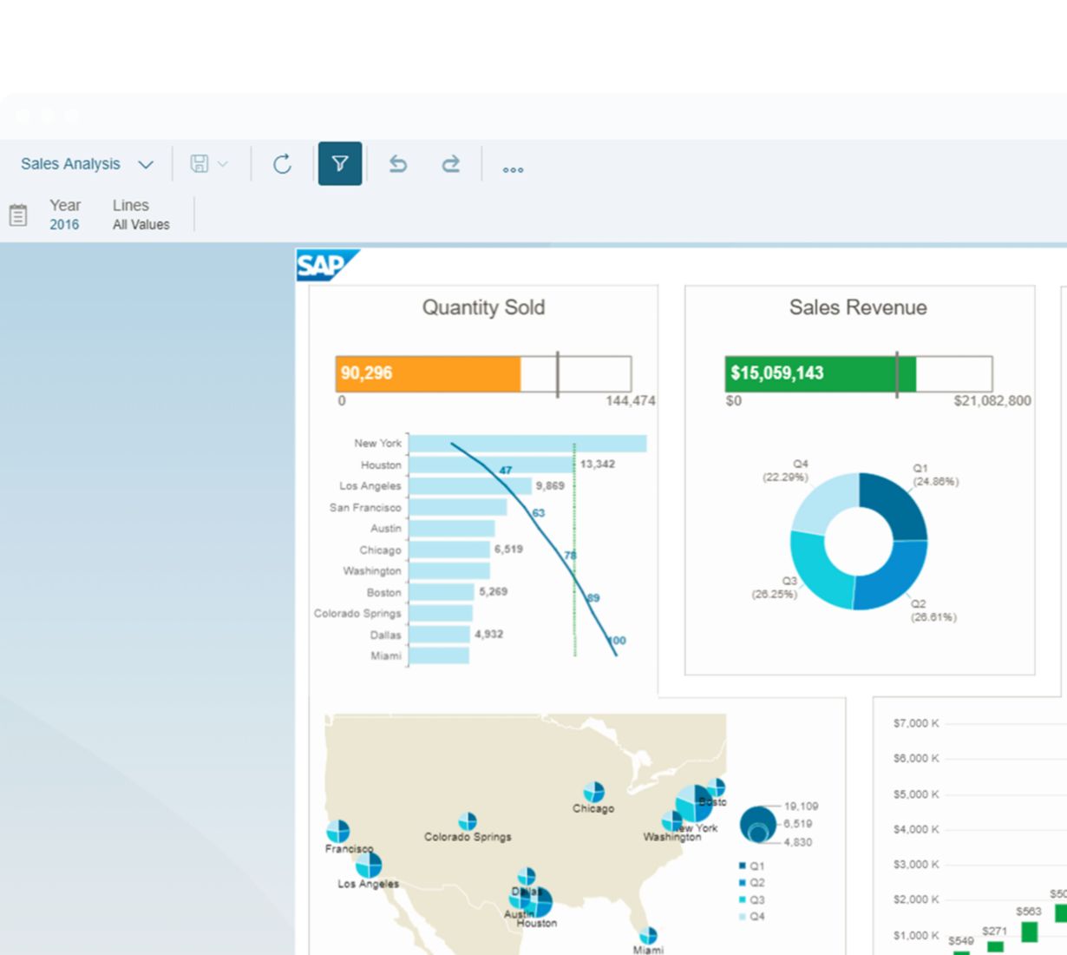Click the orange Quantity Sold bullet bar
1067x955 pixels.
(x=428, y=373)
